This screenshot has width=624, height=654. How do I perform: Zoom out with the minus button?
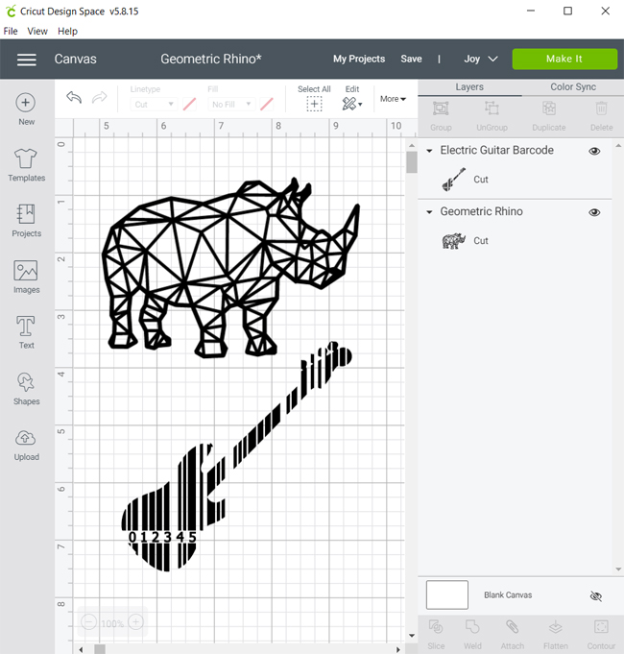click(x=88, y=622)
